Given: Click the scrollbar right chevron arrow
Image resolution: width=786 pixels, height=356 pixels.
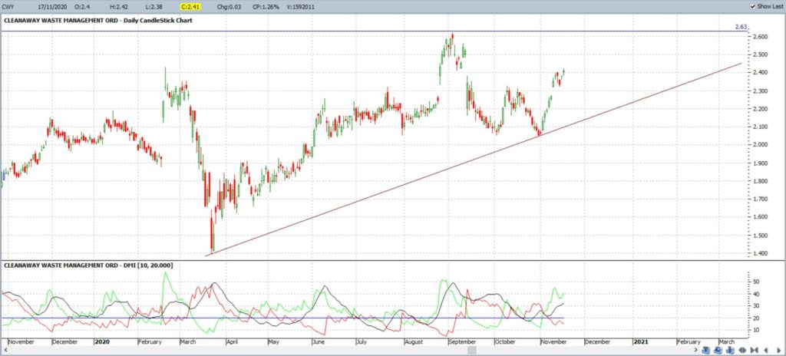Looking at the screenshot, I should tap(695, 350).
